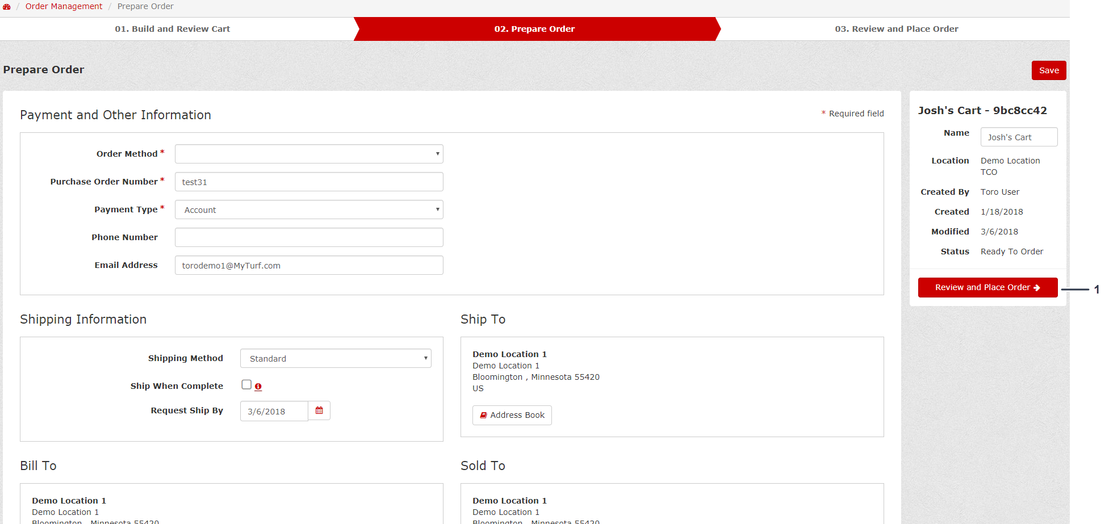Image resolution: width=1109 pixels, height=524 pixels.
Task: Open the Request Ship By calendar picker
Action: pos(319,410)
